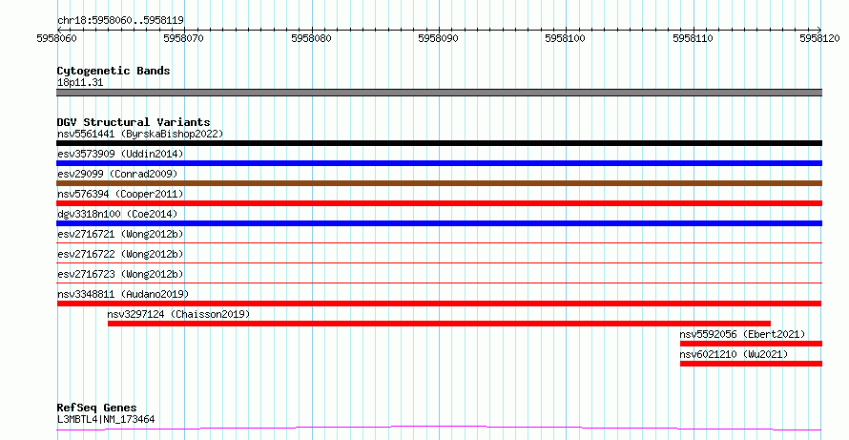Open variant nsv6021210 (Wu2021) label
Image resolution: width=849 pixels, height=440 pixels.
[x=734, y=354]
